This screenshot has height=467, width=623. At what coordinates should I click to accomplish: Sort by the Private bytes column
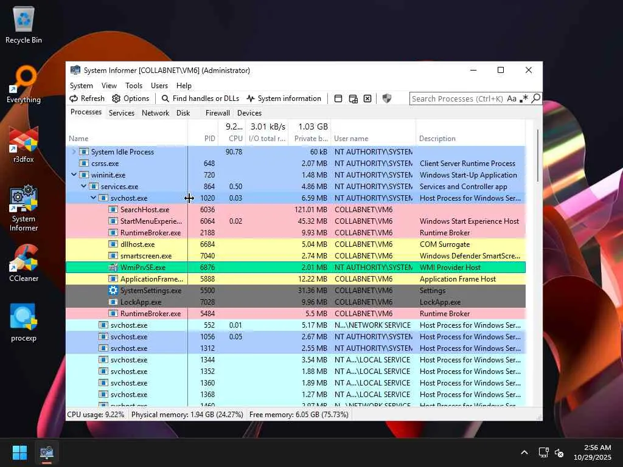(310, 133)
